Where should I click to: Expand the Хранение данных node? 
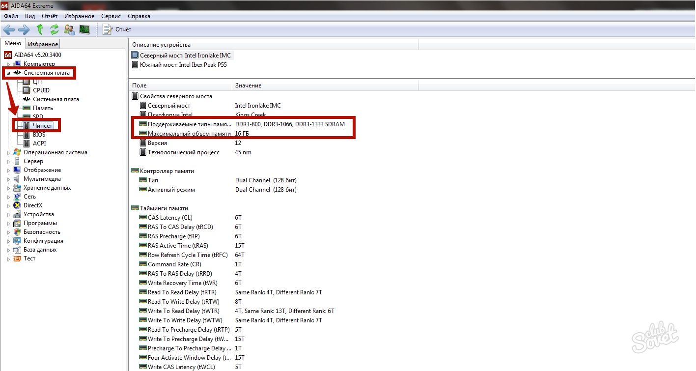pyautogui.click(x=9, y=188)
